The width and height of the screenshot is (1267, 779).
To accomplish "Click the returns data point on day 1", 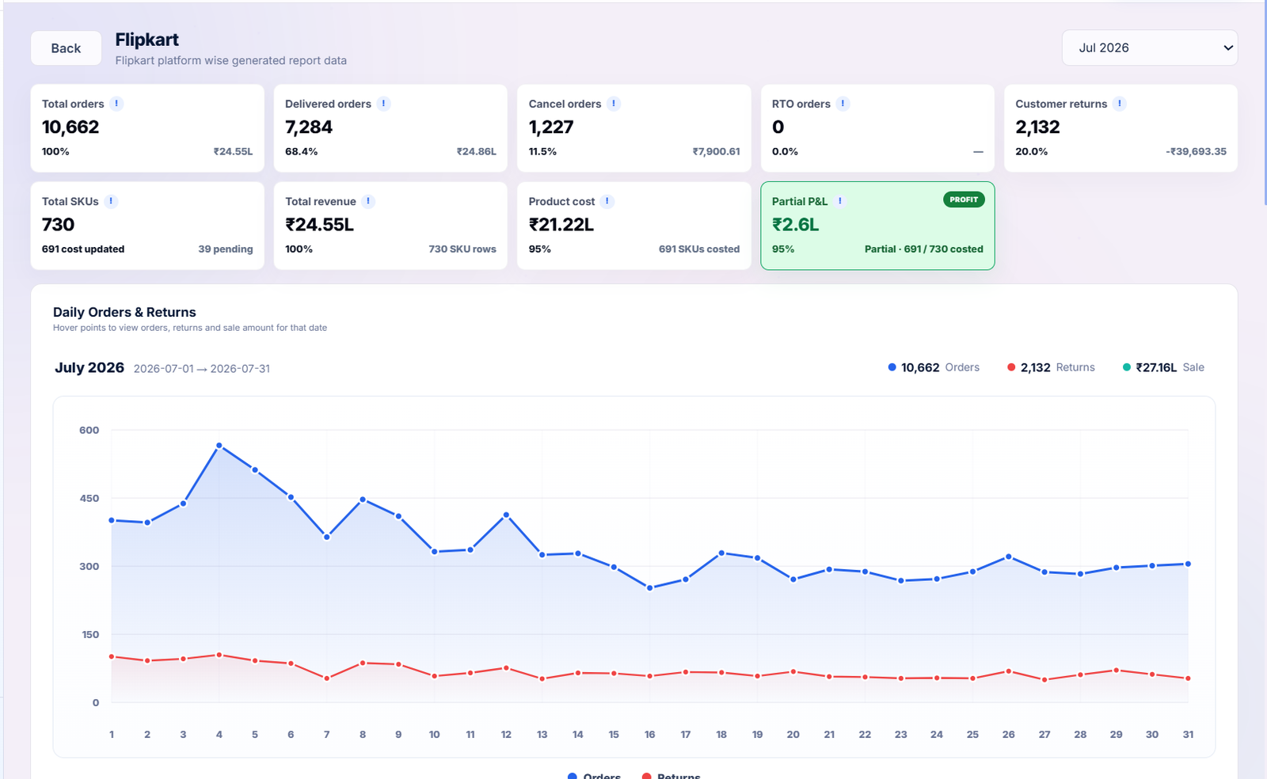I will (x=112, y=656).
